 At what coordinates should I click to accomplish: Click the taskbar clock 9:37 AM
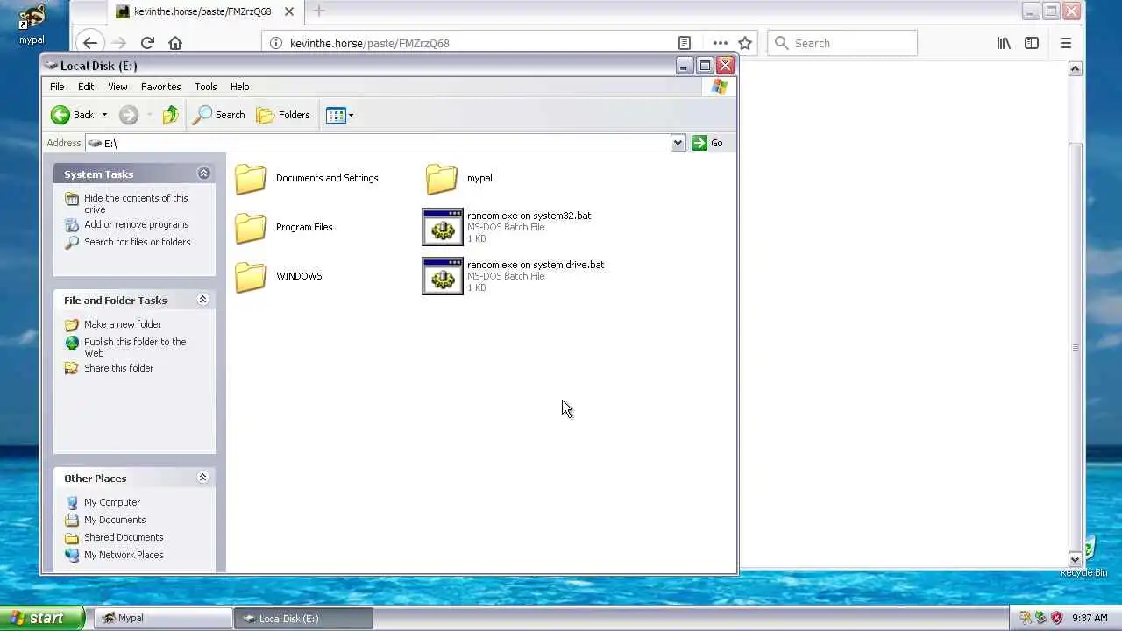coord(1090,618)
